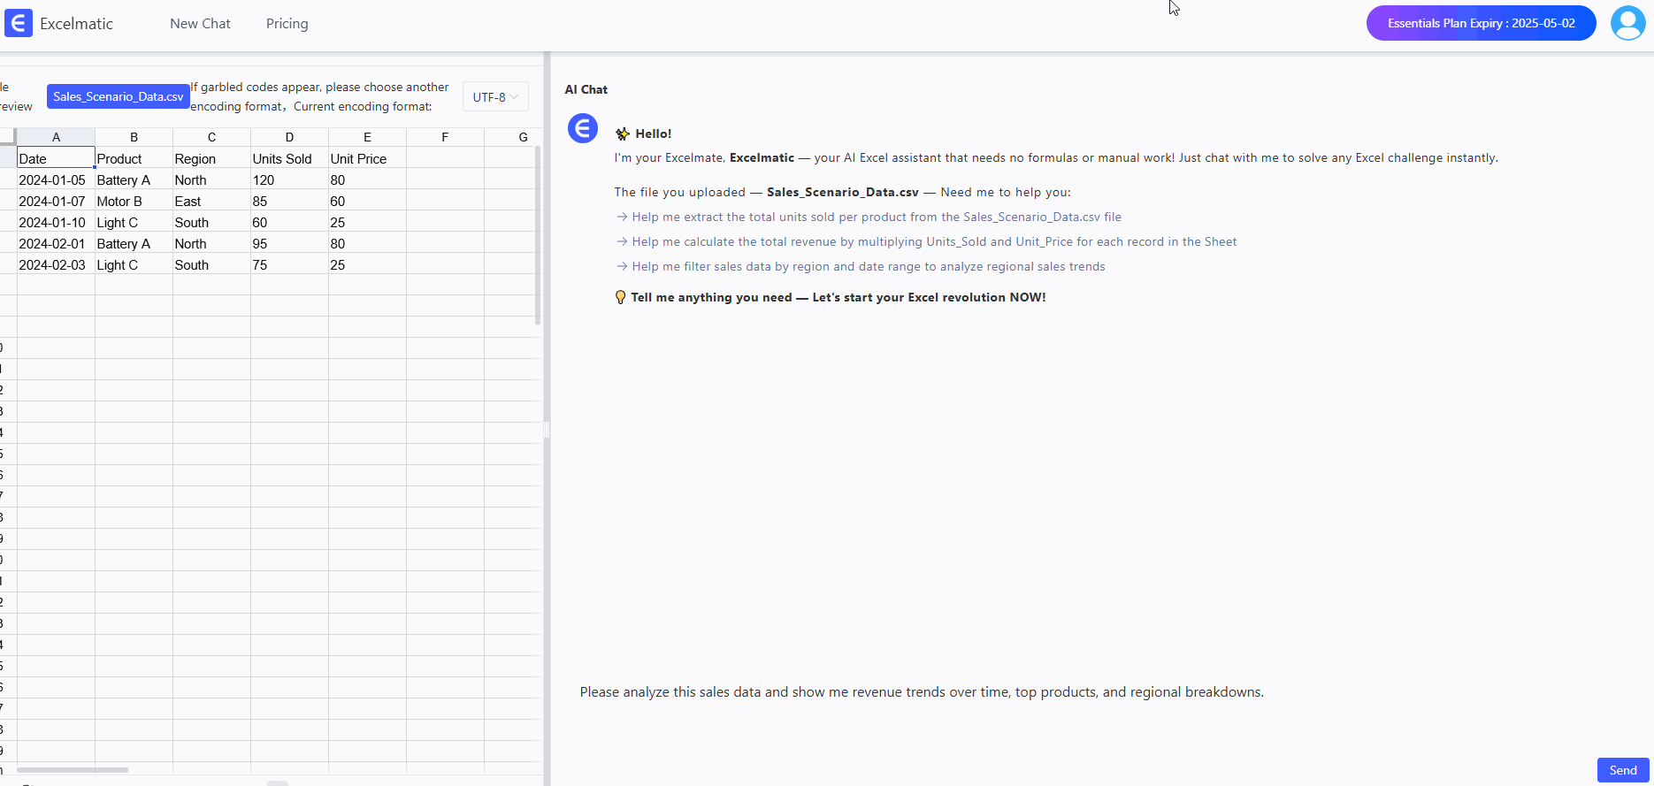Image resolution: width=1654 pixels, height=786 pixels.
Task: Click the Send button
Action: pyautogui.click(x=1622, y=770)
